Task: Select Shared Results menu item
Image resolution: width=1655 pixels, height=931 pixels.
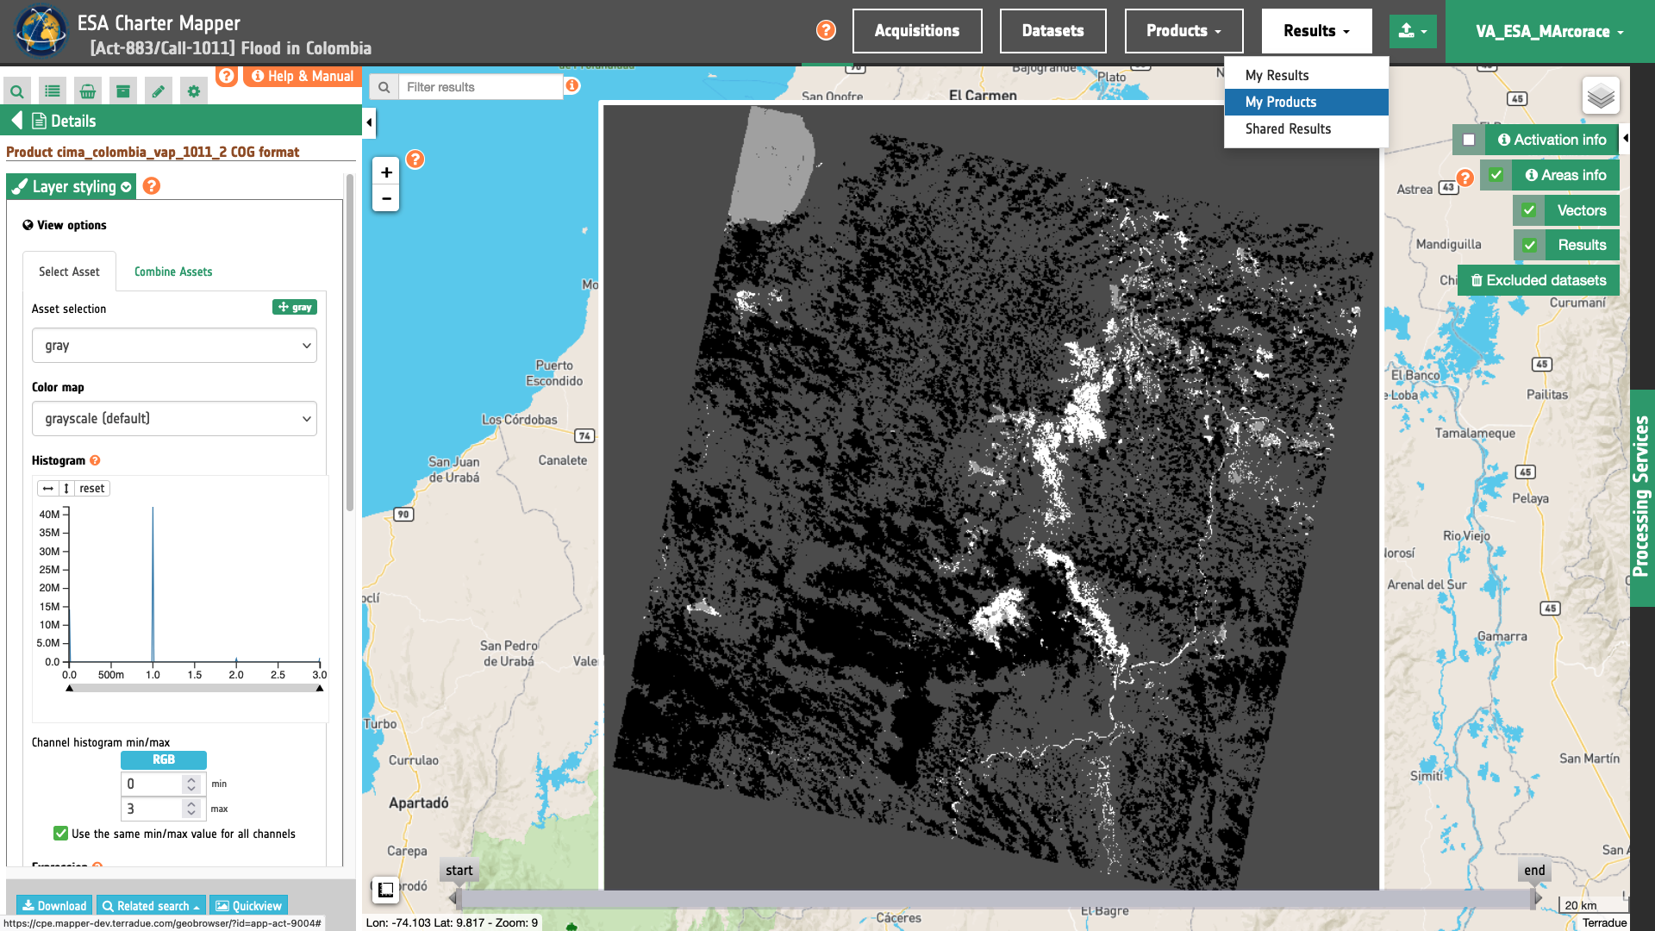Action: click(1306, 128)
